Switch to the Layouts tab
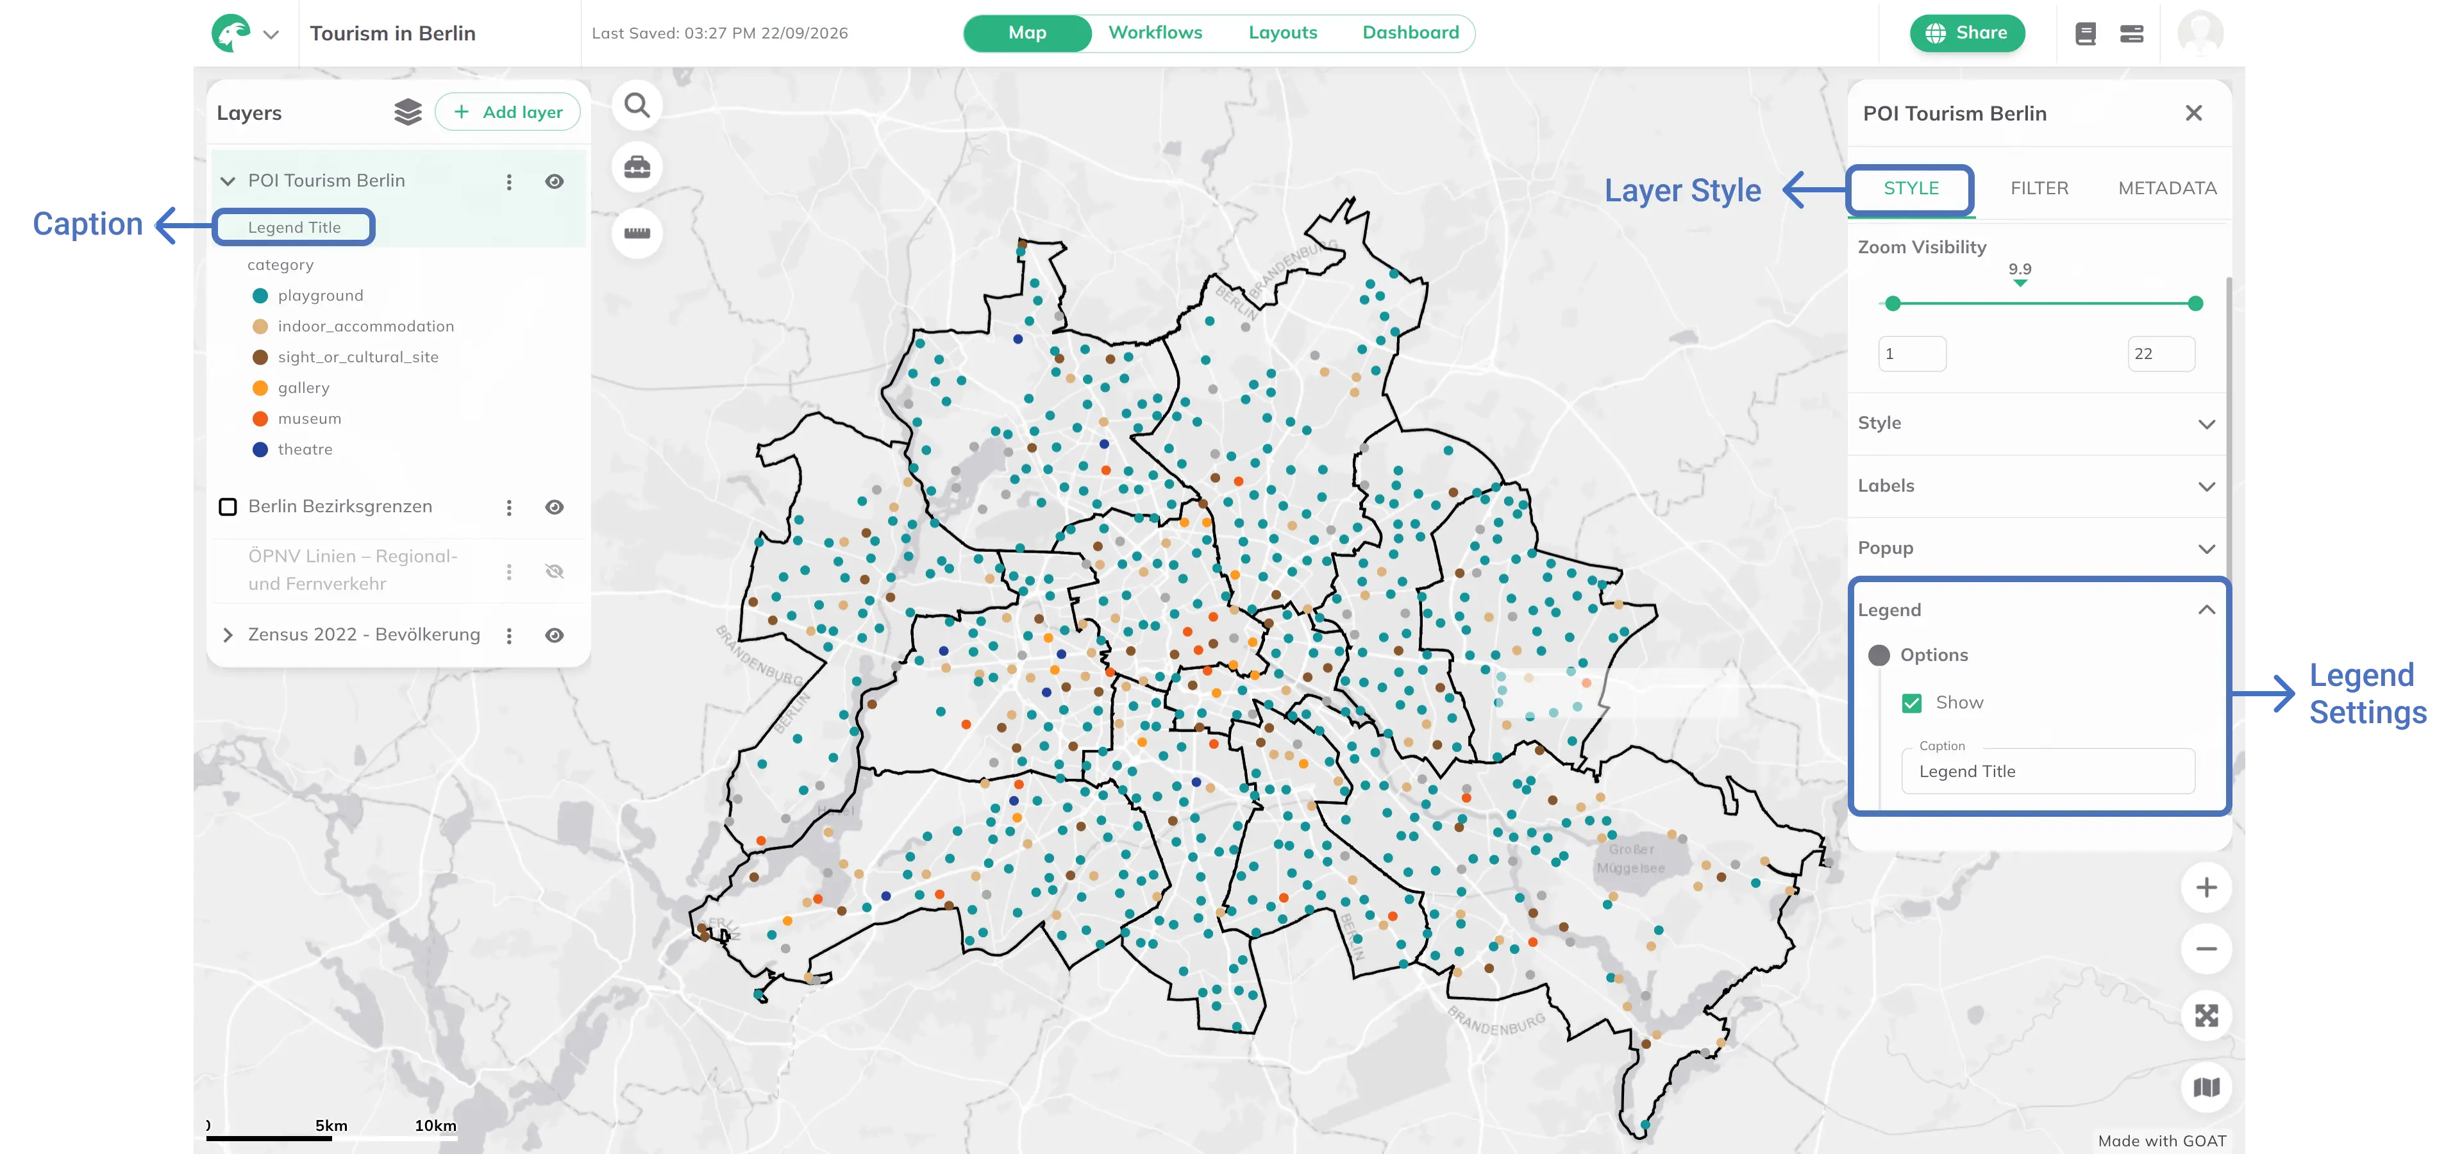This screenshot has height=1154, width=2462. (1282, 33)
